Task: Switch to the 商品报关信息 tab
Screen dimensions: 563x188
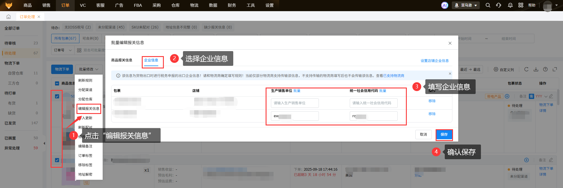Action: [x=122, y=60]
